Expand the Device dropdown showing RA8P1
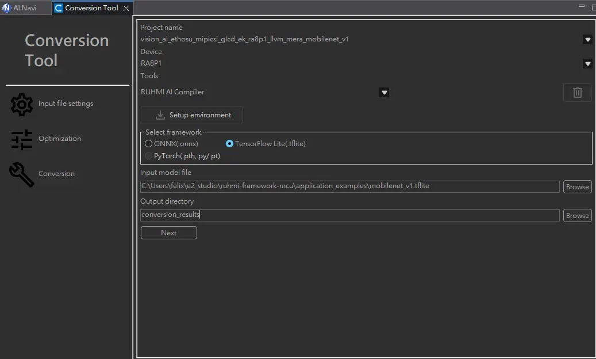This screenshot has height=359, width=596. coord(587,64)
